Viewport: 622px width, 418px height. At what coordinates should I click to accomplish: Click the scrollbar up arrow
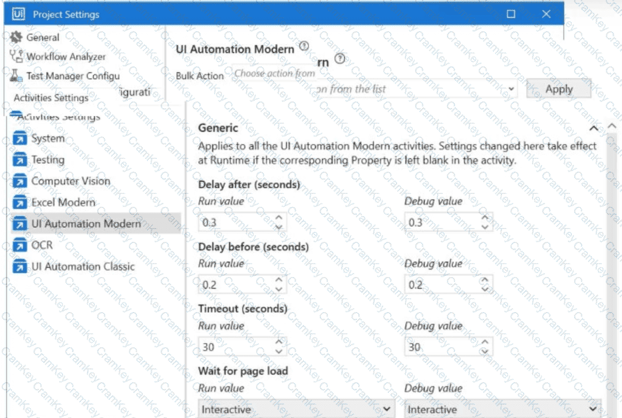612,126
